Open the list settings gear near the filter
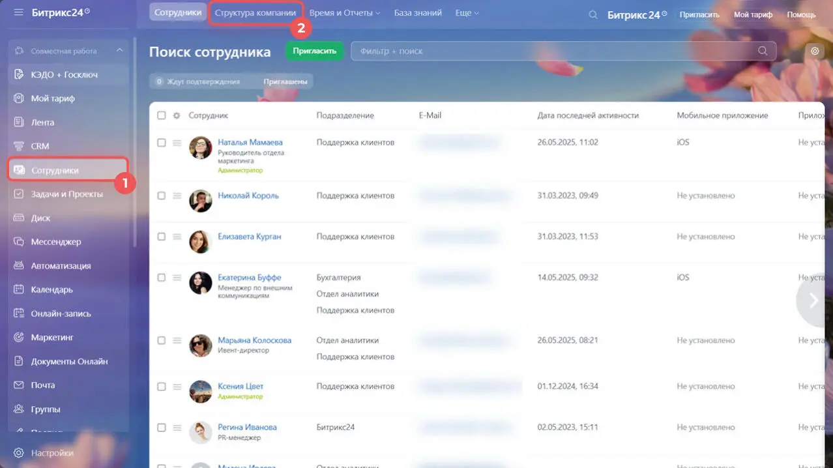 click(813, 50)
